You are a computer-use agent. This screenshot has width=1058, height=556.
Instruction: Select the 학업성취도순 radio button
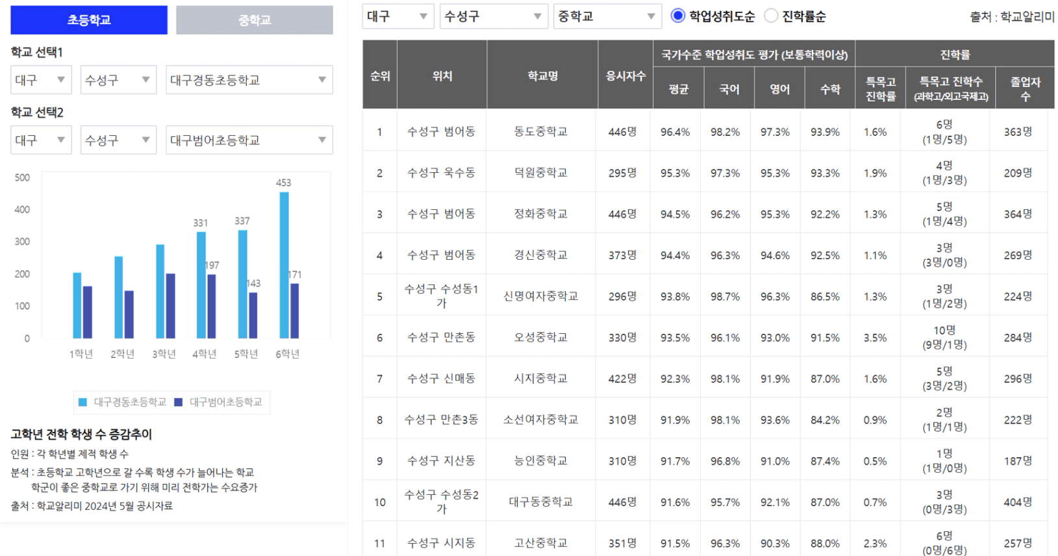click(x=677, y=16)
